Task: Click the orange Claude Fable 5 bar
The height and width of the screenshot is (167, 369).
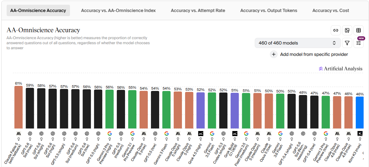Action: pos(18,107)
